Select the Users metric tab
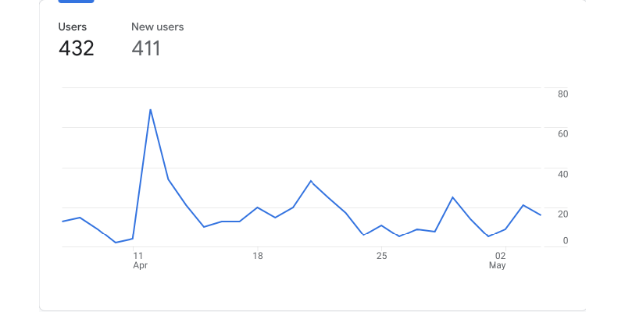This screenshot has width=625, height=312. click(73, 27)
